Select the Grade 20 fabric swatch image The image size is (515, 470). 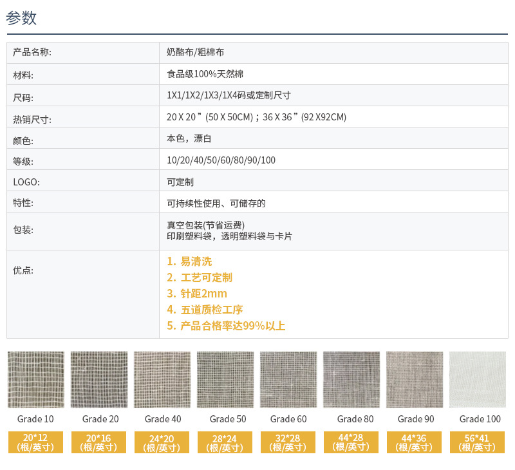pyautogui.click(x=98, y=379)
